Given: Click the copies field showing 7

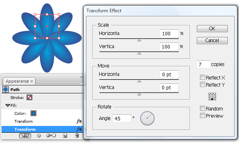Looking at the screenshot, I should 203,64.
